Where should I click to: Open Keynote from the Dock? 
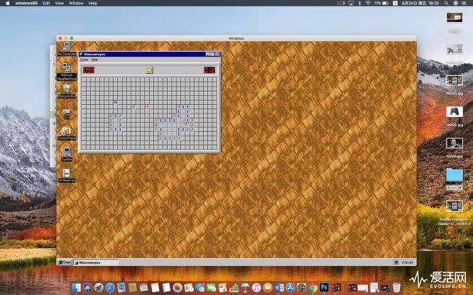[x=245, y=287]
